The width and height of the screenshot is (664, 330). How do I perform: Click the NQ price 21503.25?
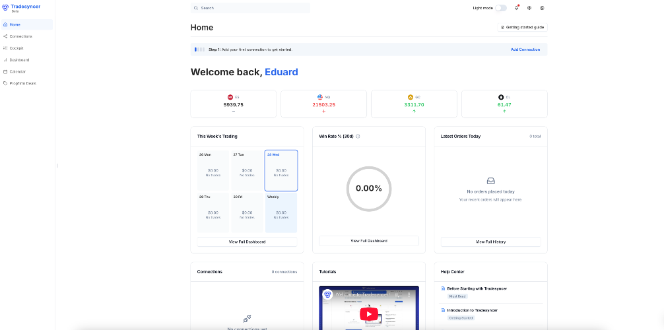point(323,105)
